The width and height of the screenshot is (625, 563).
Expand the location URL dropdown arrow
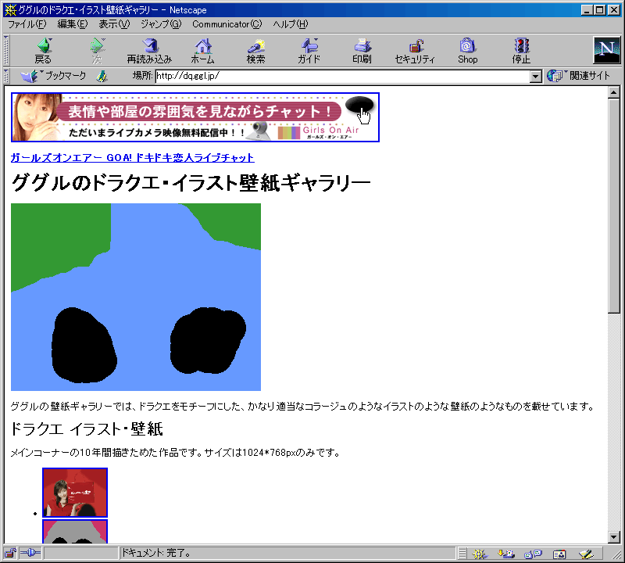click(x=536, y=76)
